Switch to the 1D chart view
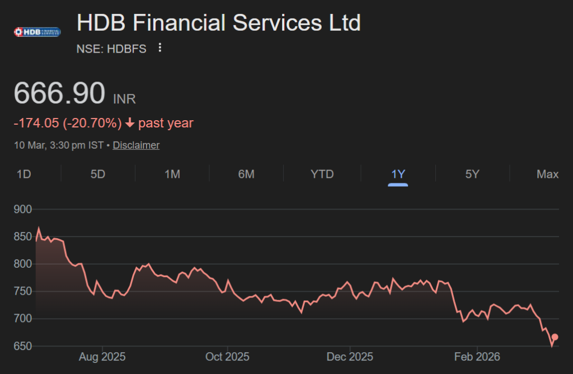 pyautogui.click(x=24, y=174)
